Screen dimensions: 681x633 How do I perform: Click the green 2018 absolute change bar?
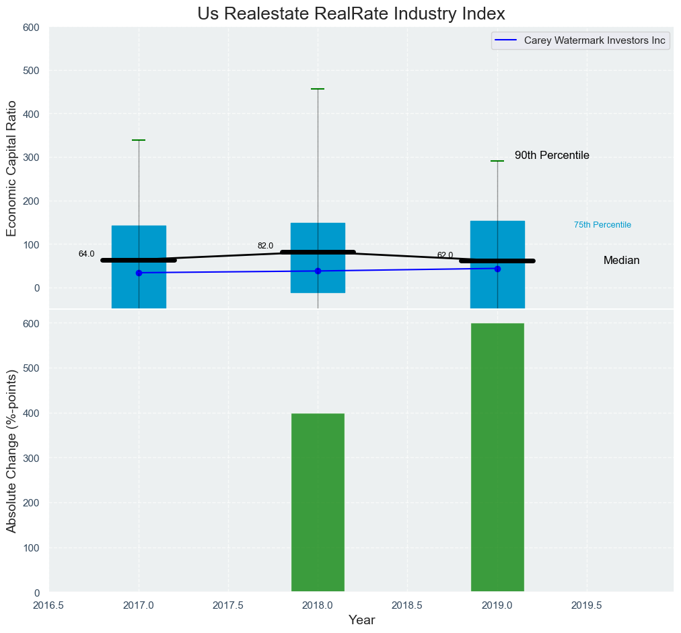coord(318,502)
